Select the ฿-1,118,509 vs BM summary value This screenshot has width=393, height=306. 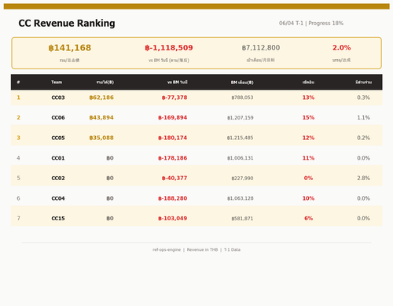coord(169,48)
